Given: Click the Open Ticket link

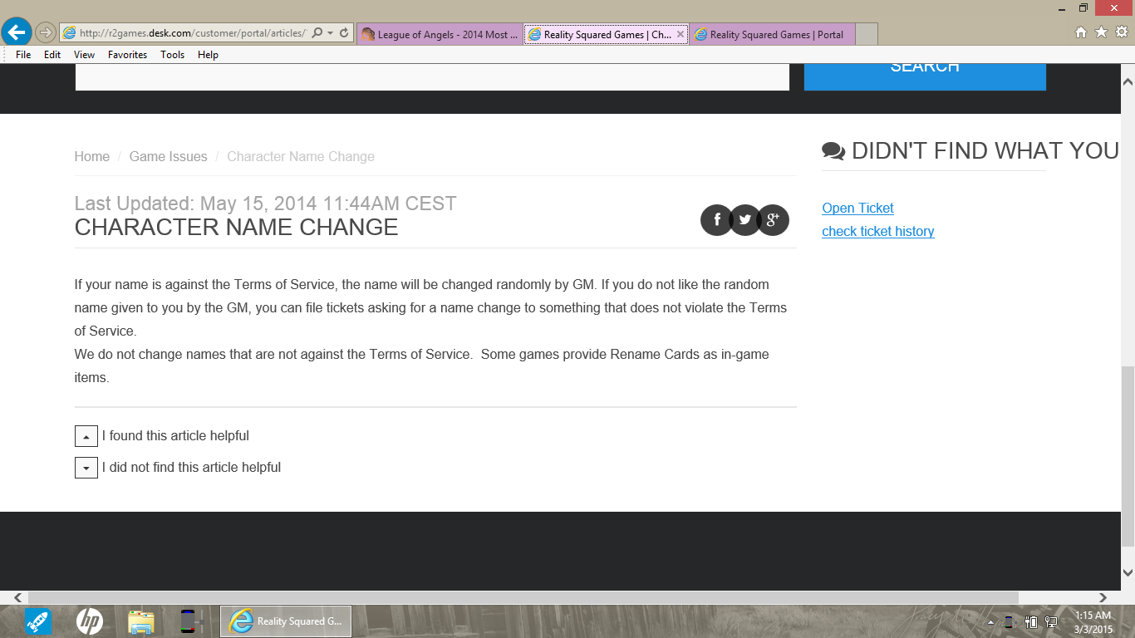Looking at the screenshot, I should pos(857,209).
